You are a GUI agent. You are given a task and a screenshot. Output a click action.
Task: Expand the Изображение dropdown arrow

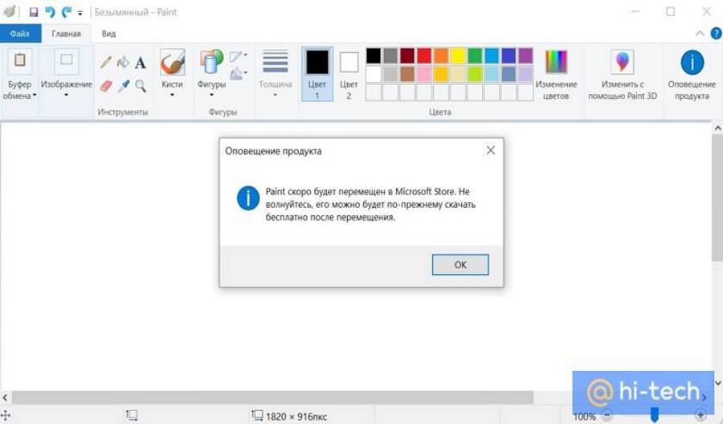[66, 95]
